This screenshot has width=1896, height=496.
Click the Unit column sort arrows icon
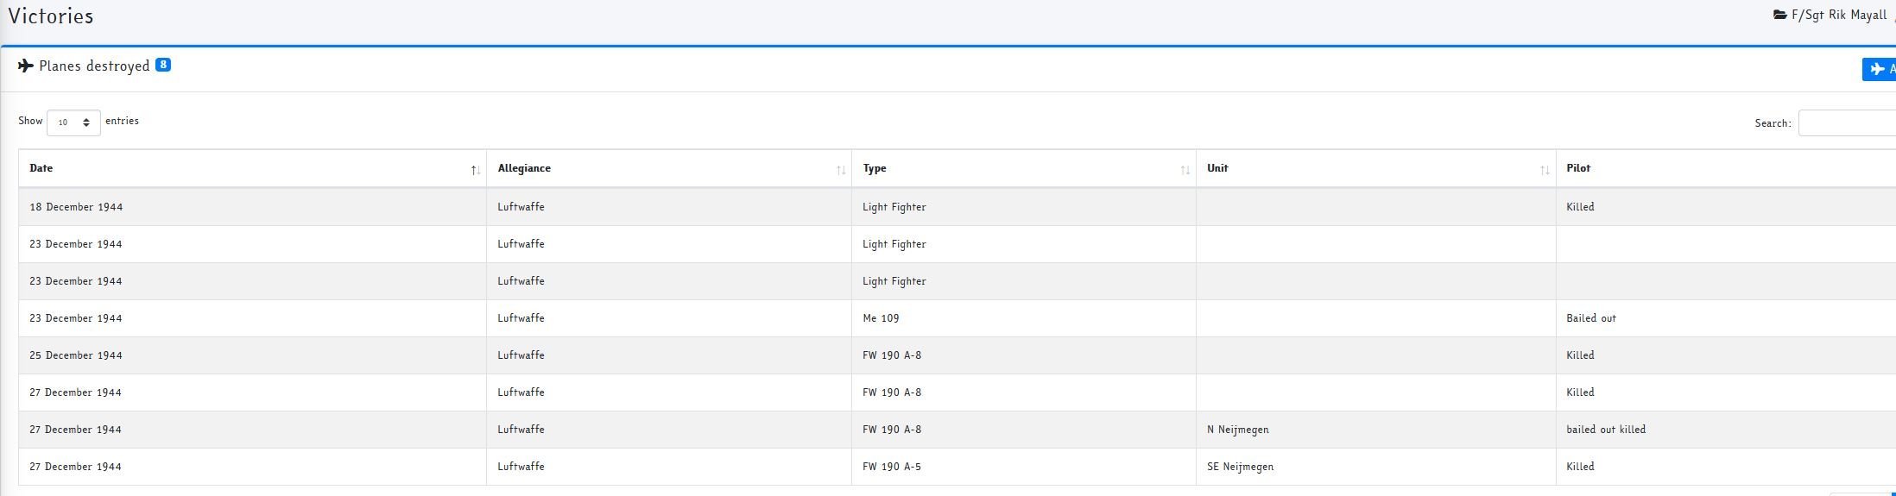tap(1544, 170)
